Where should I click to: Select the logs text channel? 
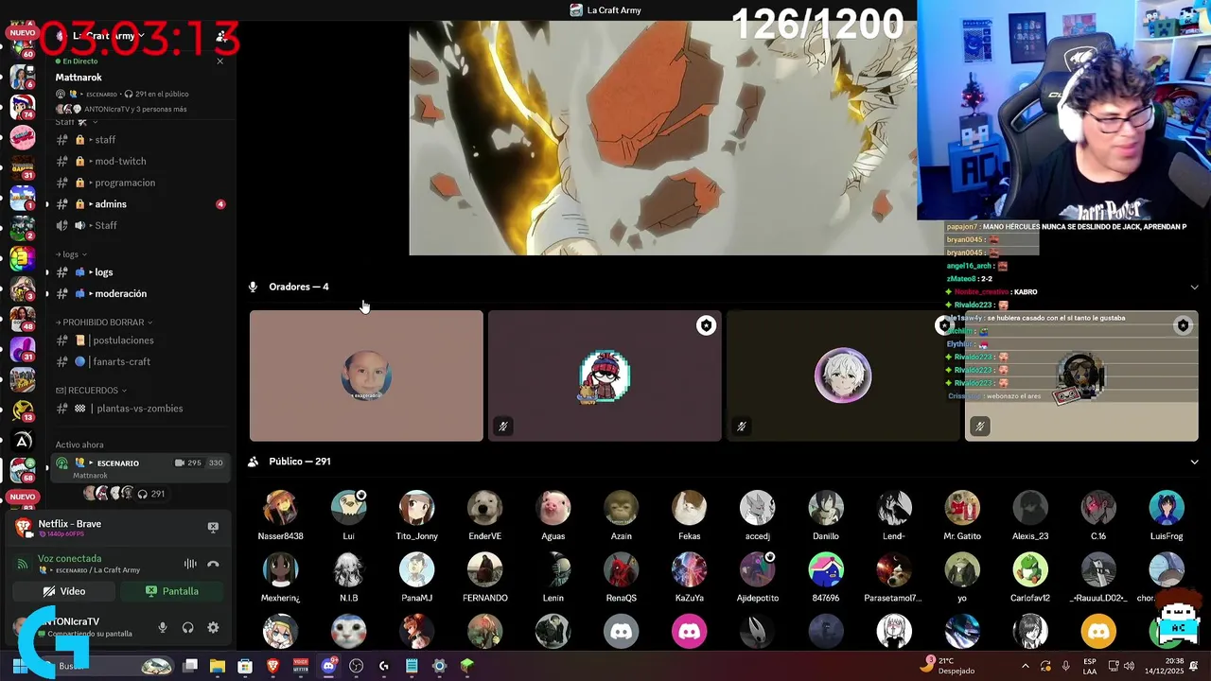[140, 272]
